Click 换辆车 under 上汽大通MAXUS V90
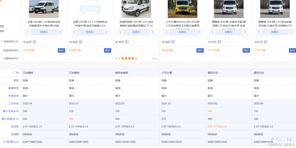 pyautogui.click(x=183, y=32)
